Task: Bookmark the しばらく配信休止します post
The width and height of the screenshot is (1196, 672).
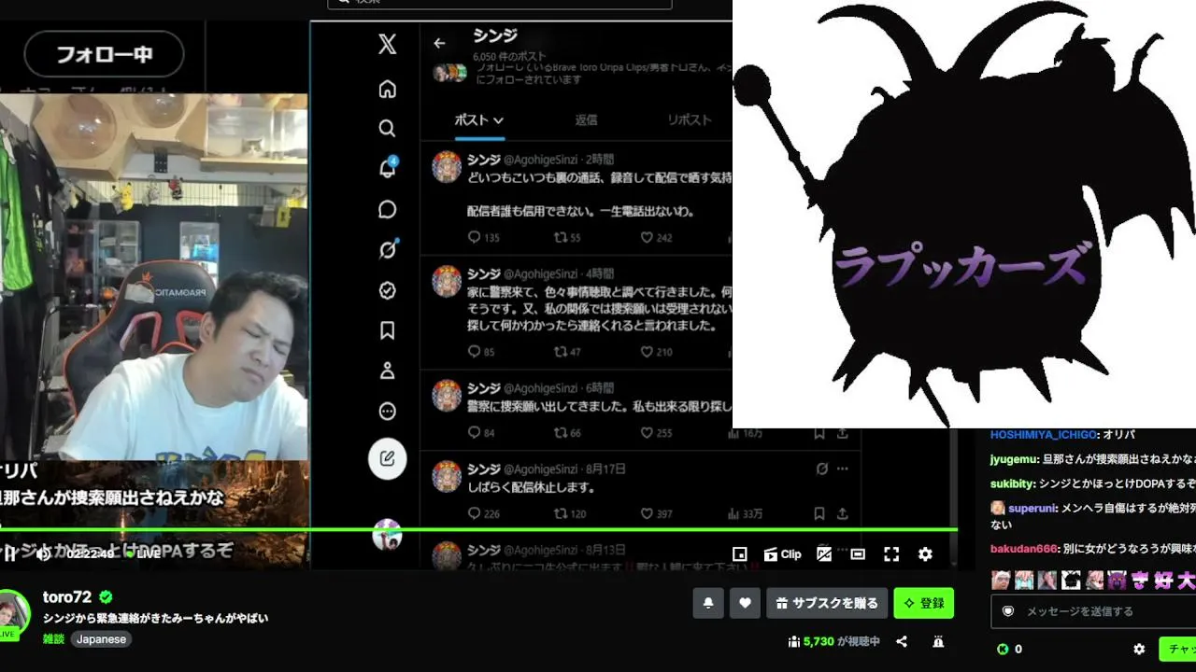Action: point(819,513)
